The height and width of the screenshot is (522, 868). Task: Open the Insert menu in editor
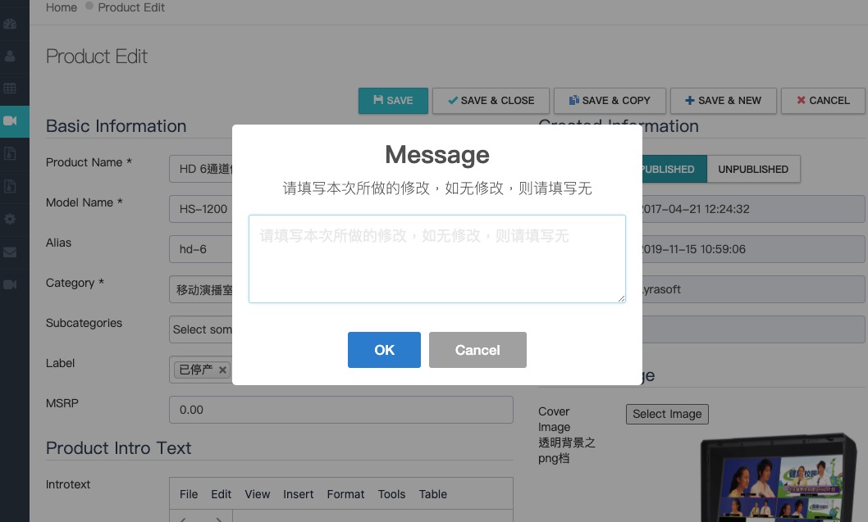[x=298, y=494]
